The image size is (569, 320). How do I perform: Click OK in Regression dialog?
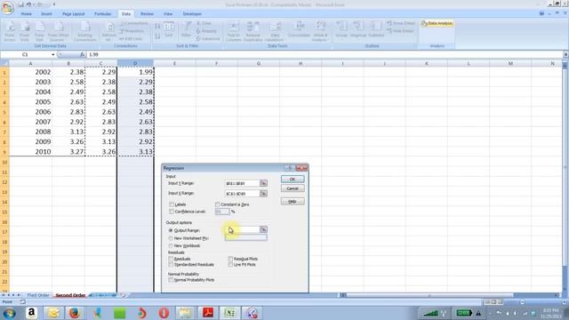tap(293, 180)
